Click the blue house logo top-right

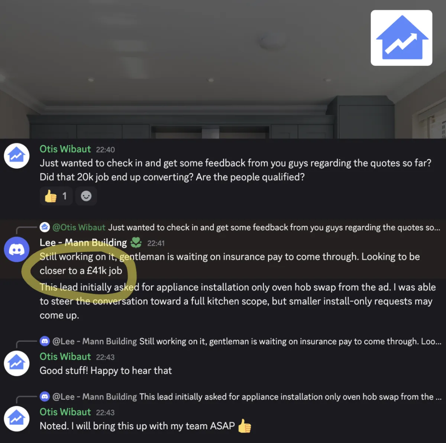click(x=401, y=38)
